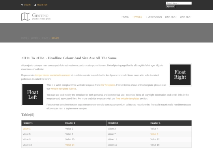The height and width of the screenshot is (160, 213).
Task: Click the register user icon
Action: click(x=35, y=5)
